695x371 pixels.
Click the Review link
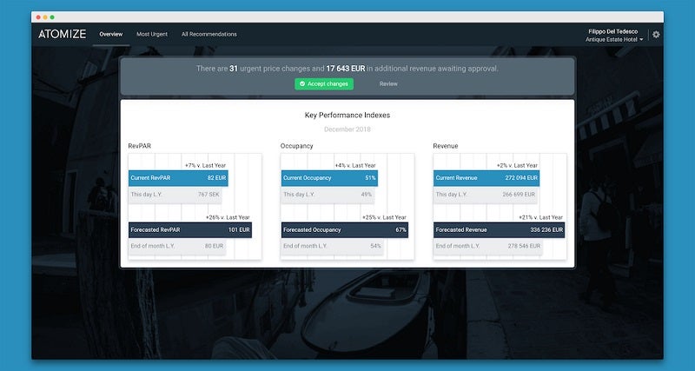click(388, 83)
